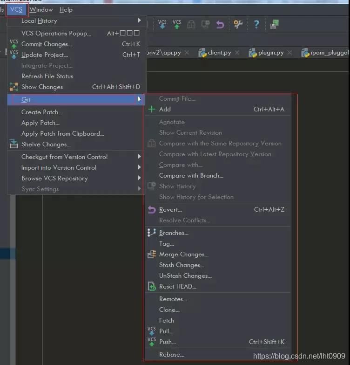
Task: Choose Compare with Branch
Action: 218,176
